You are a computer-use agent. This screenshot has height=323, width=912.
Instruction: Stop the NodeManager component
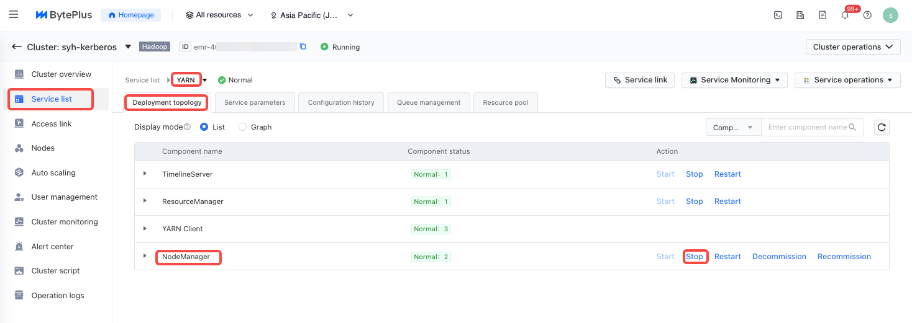(x=695, y=257)
